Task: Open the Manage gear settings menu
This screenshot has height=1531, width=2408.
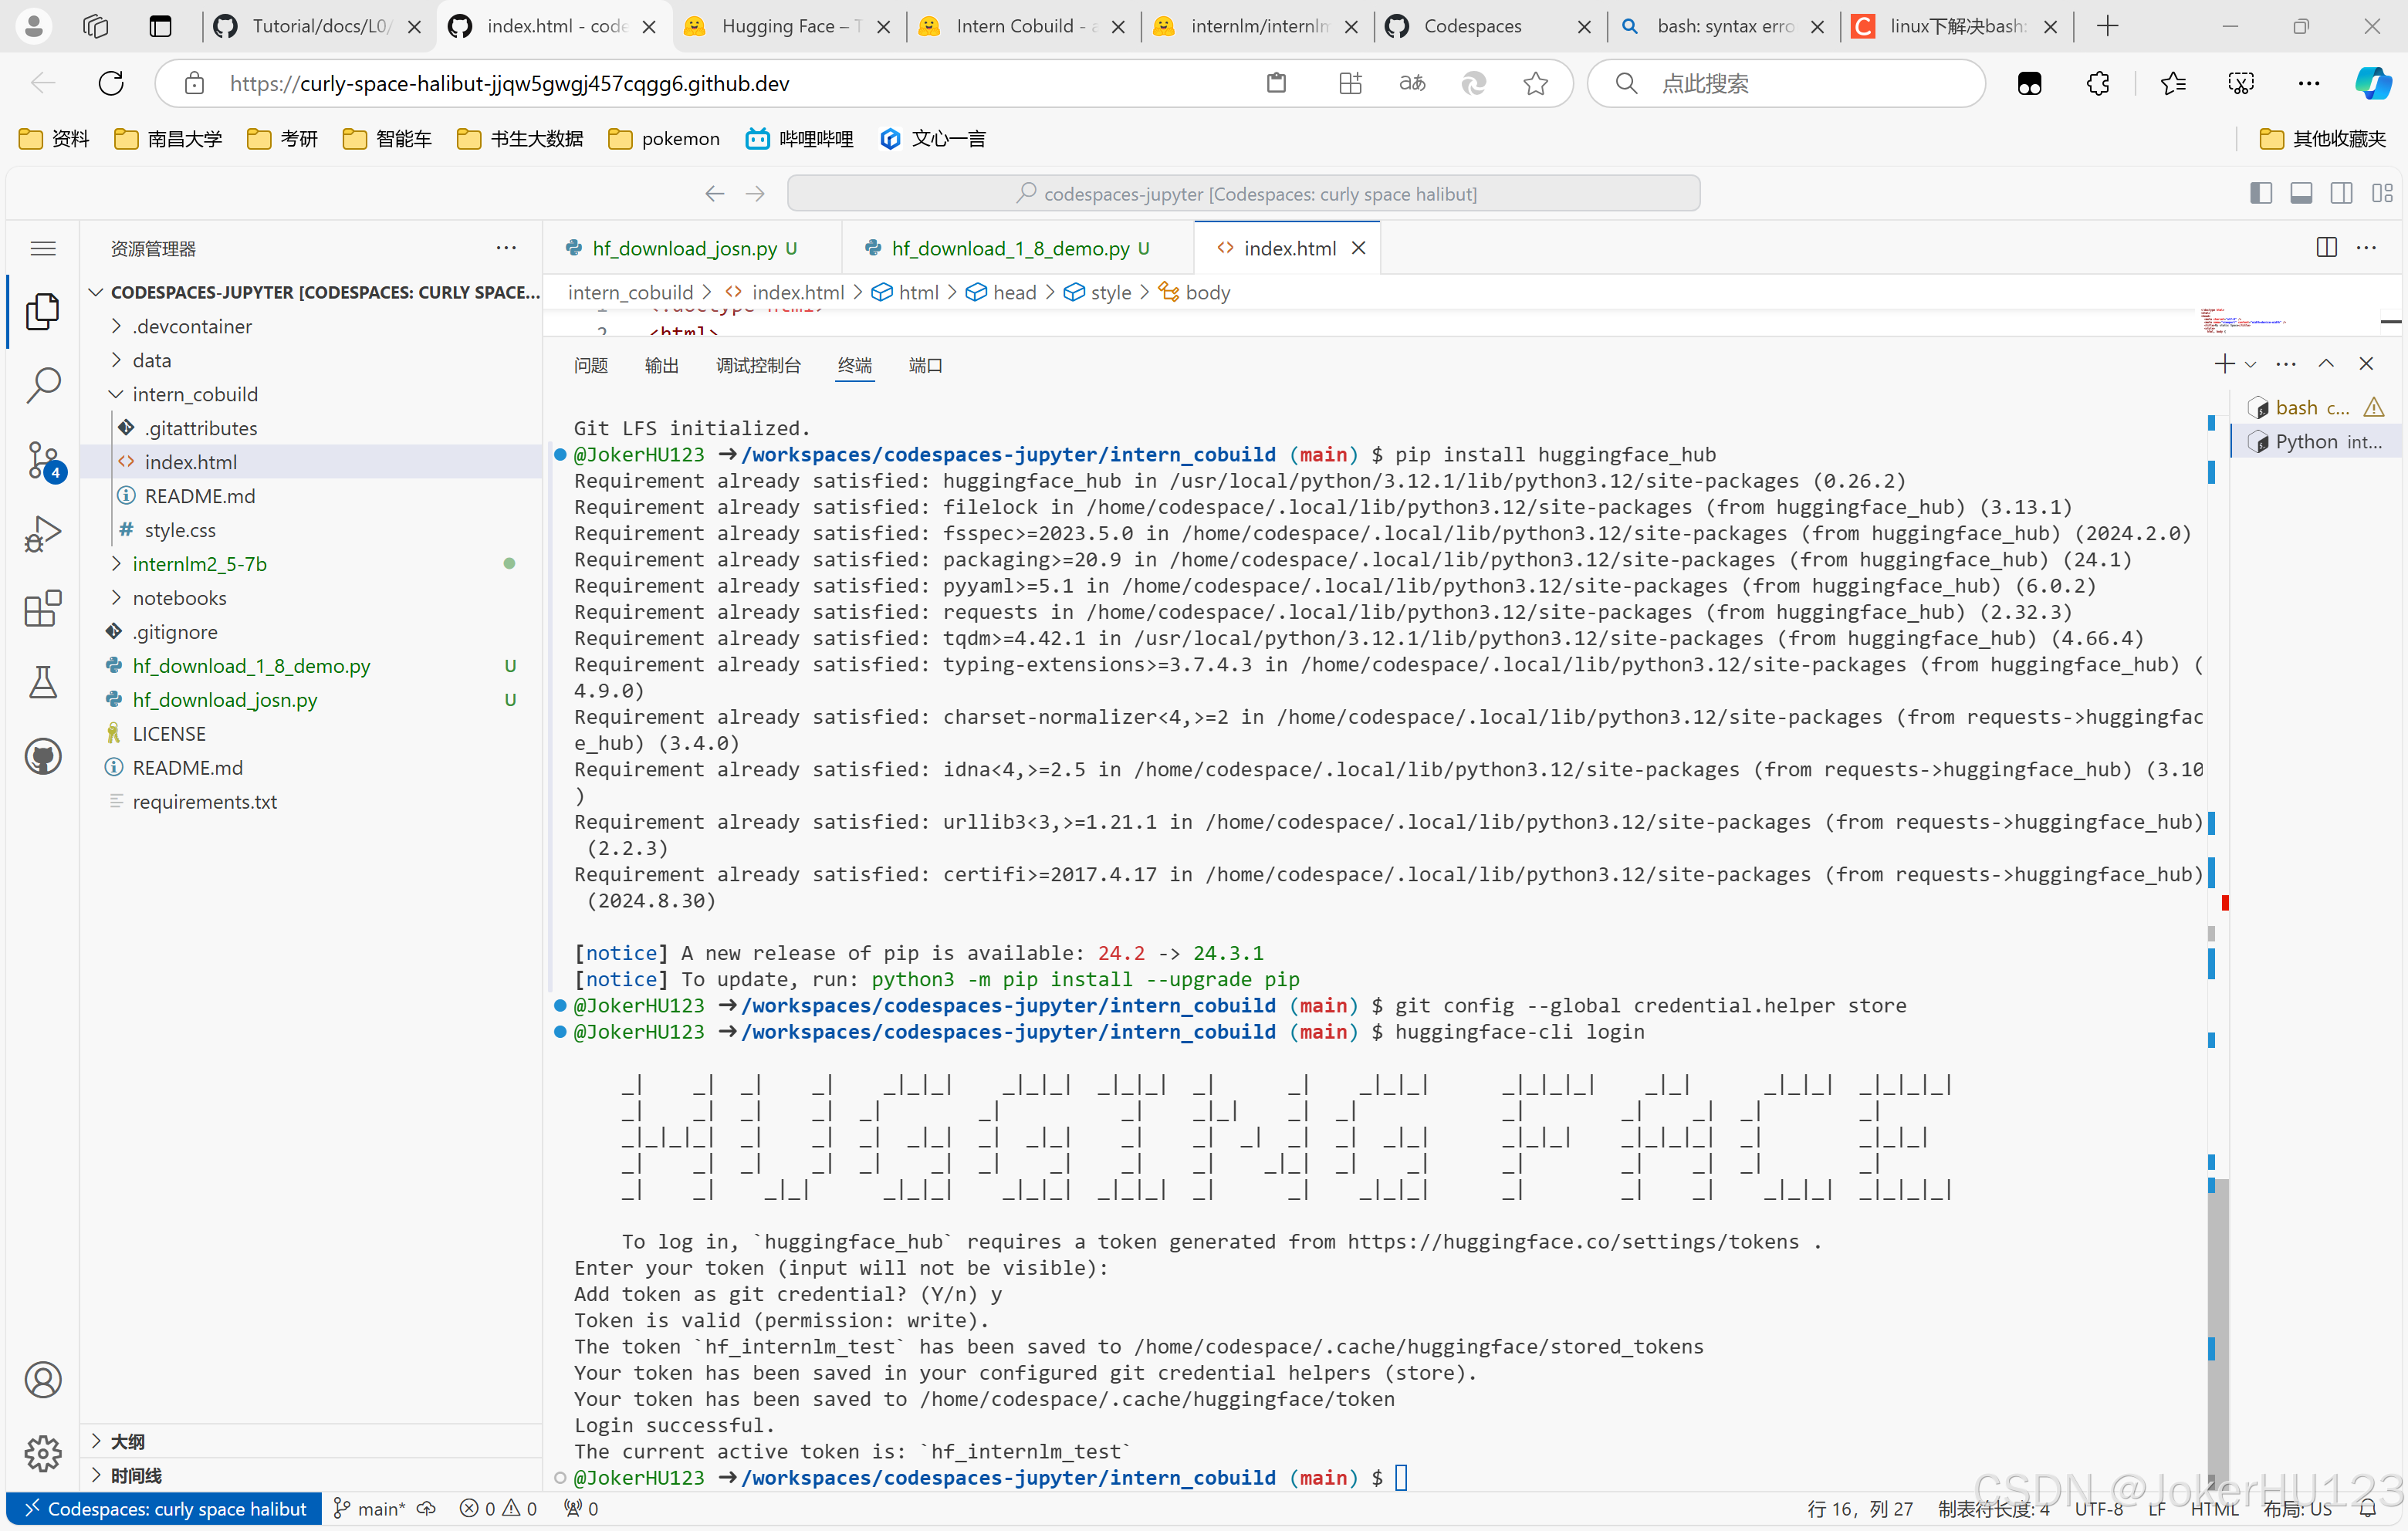Action: click(43, 1452)
